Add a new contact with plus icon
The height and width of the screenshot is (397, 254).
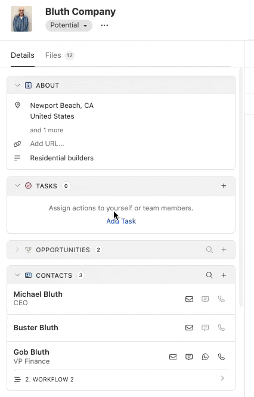click(x=224, y=275)
